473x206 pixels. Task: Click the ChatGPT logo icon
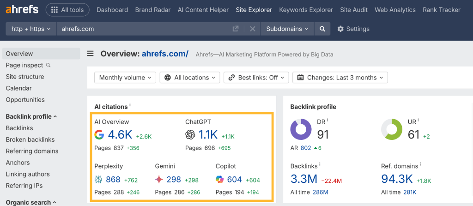[190, 135]
